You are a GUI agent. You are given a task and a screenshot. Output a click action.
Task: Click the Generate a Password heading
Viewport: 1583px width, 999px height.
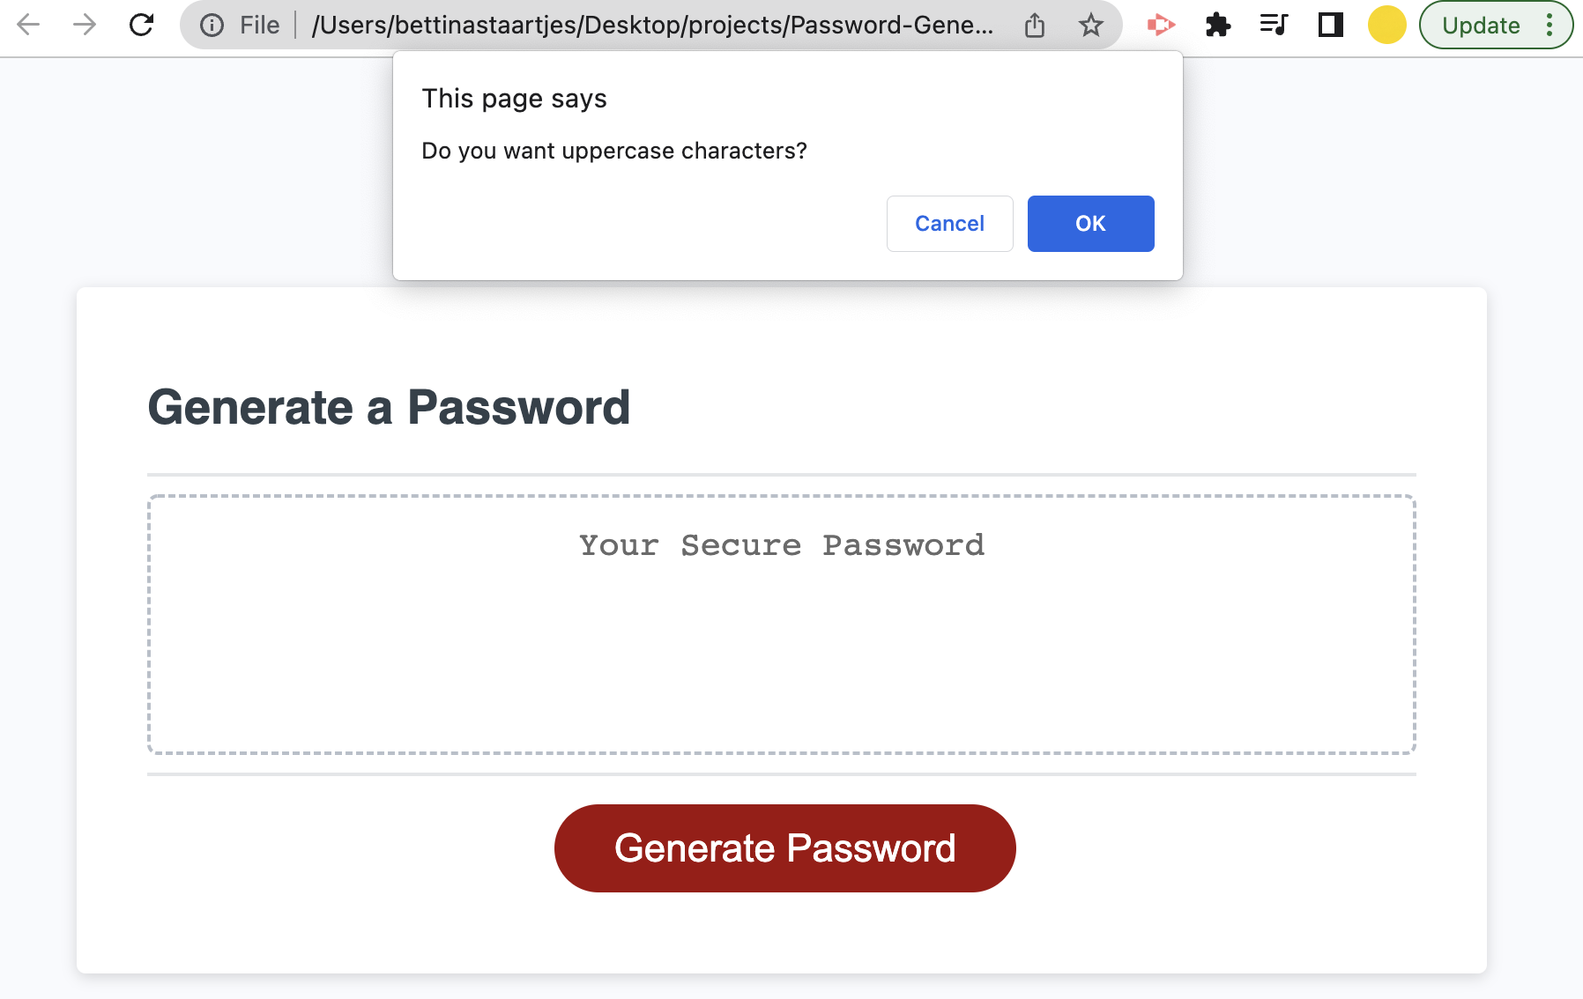pyautogui.click(x=389, y=406)
